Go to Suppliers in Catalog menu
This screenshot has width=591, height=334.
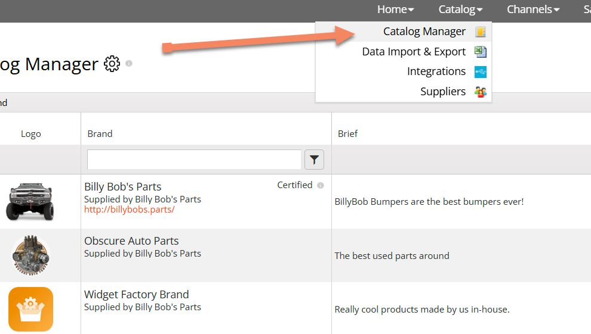[442, 92]
